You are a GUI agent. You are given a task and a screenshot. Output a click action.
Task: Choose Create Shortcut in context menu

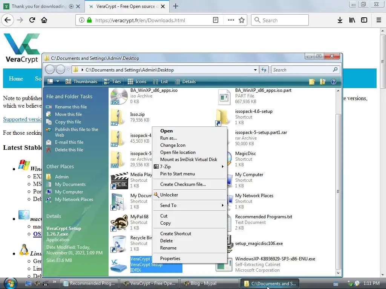[x=189, y=234]
